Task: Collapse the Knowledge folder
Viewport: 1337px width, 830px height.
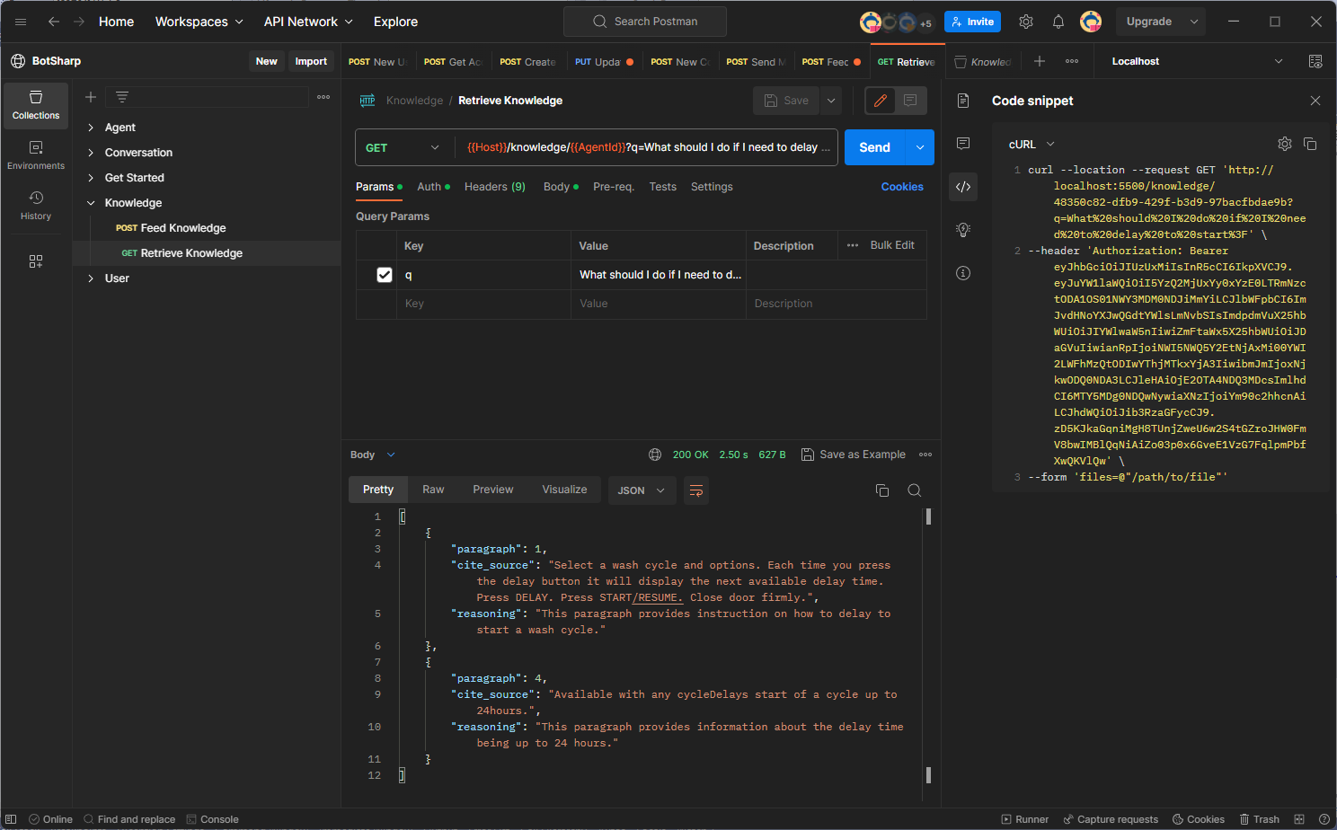Action: point(91,203)
